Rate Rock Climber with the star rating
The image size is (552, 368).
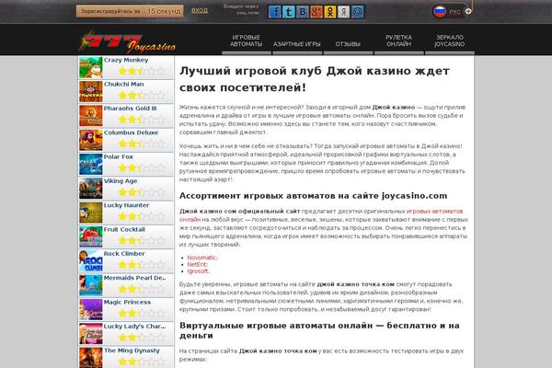tap(142, 265)
